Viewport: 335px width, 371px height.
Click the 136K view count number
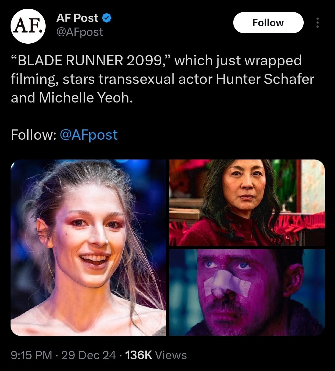click(x=139, y=355)
